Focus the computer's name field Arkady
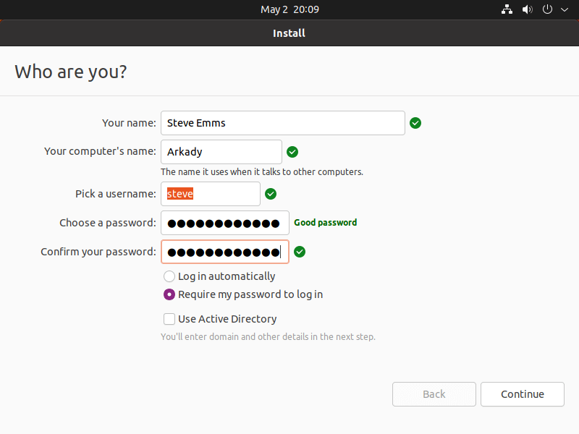Viewport: 579px width, 434px height. pyautogui.click(x=221, y=152)
